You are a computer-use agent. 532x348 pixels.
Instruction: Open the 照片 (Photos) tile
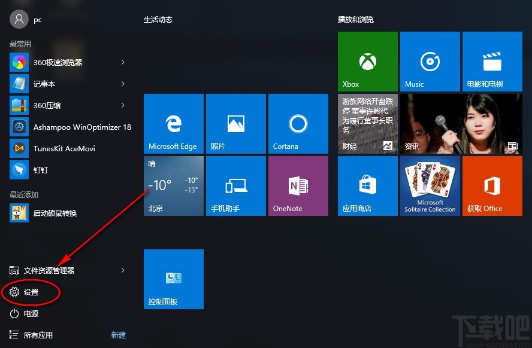click(x=235, y=124)
